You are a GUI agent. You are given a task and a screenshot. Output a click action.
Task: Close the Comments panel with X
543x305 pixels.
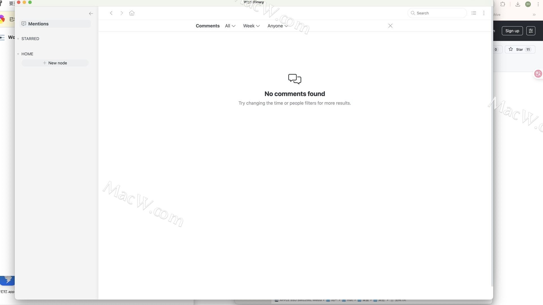(390, 26)
